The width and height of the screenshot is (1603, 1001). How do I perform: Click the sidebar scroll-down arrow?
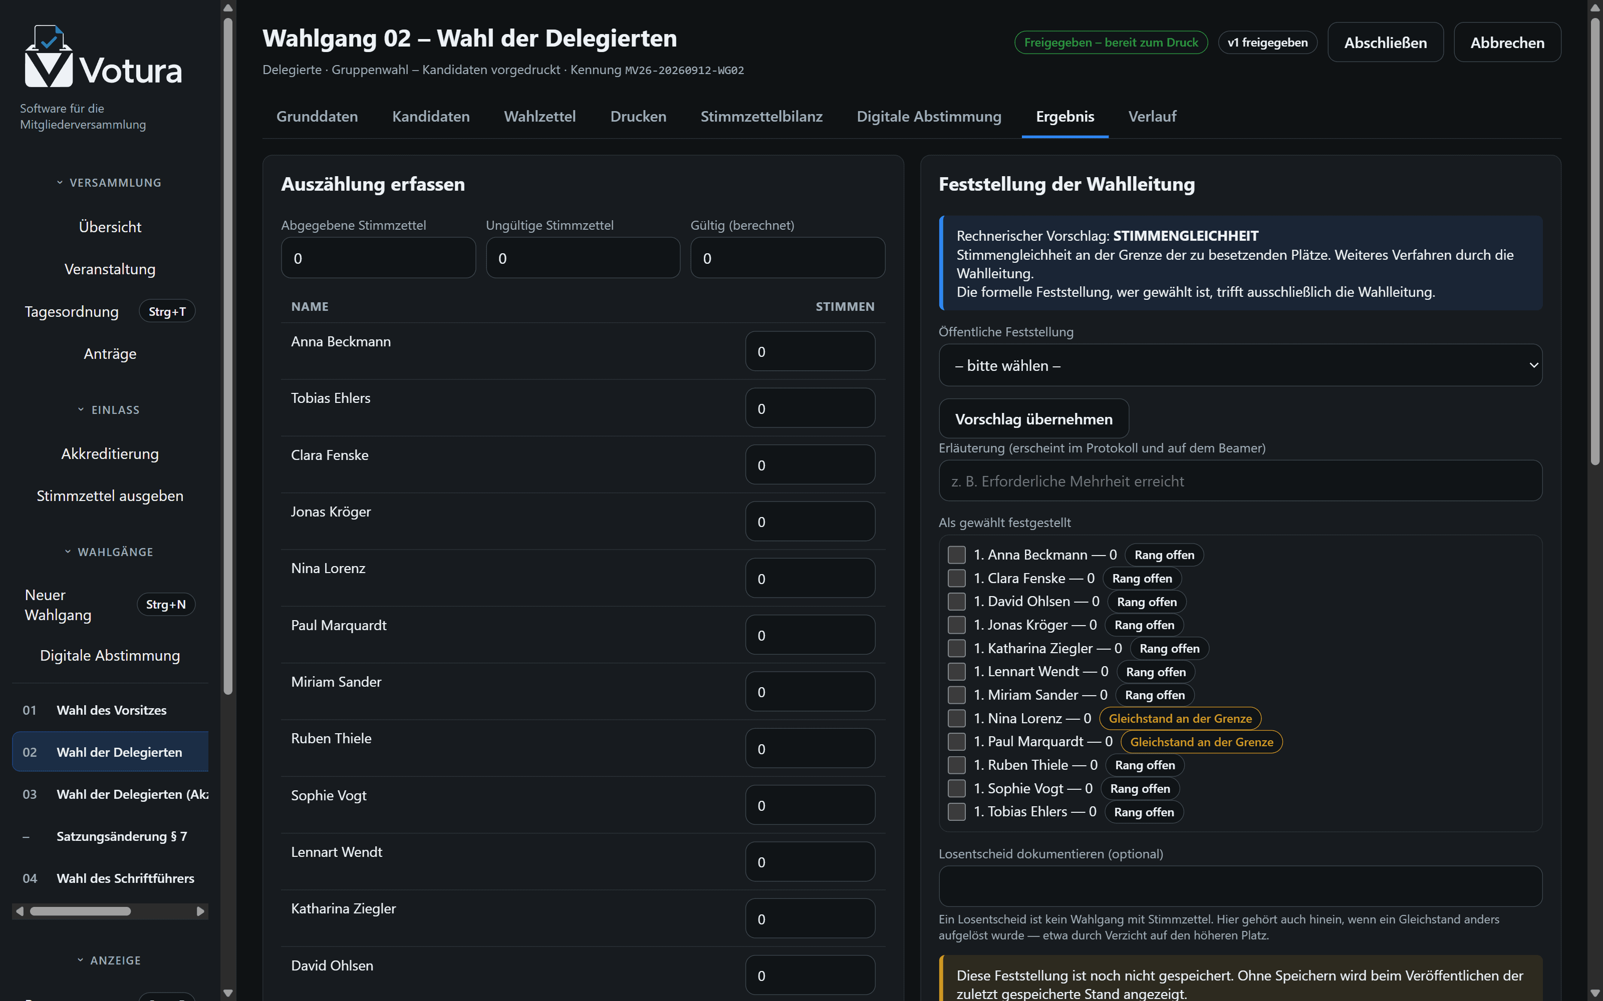[228, 993]
